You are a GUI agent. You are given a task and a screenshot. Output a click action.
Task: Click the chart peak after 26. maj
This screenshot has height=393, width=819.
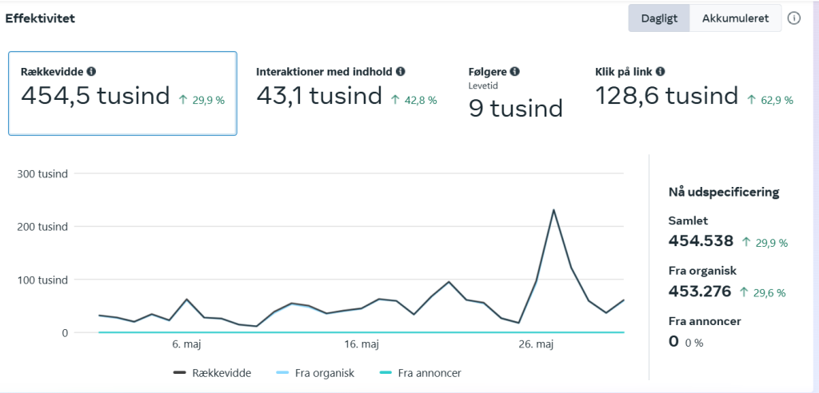(x=553, y=210)
